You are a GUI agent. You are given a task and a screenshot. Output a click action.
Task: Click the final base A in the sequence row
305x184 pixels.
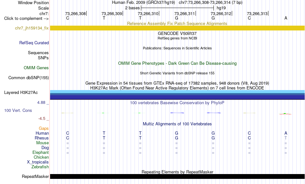tap(286, 18)
